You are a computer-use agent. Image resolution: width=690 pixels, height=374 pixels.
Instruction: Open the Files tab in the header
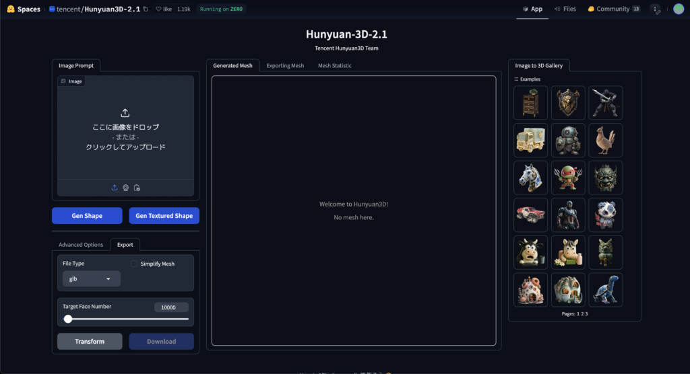[x=565, y=9]
